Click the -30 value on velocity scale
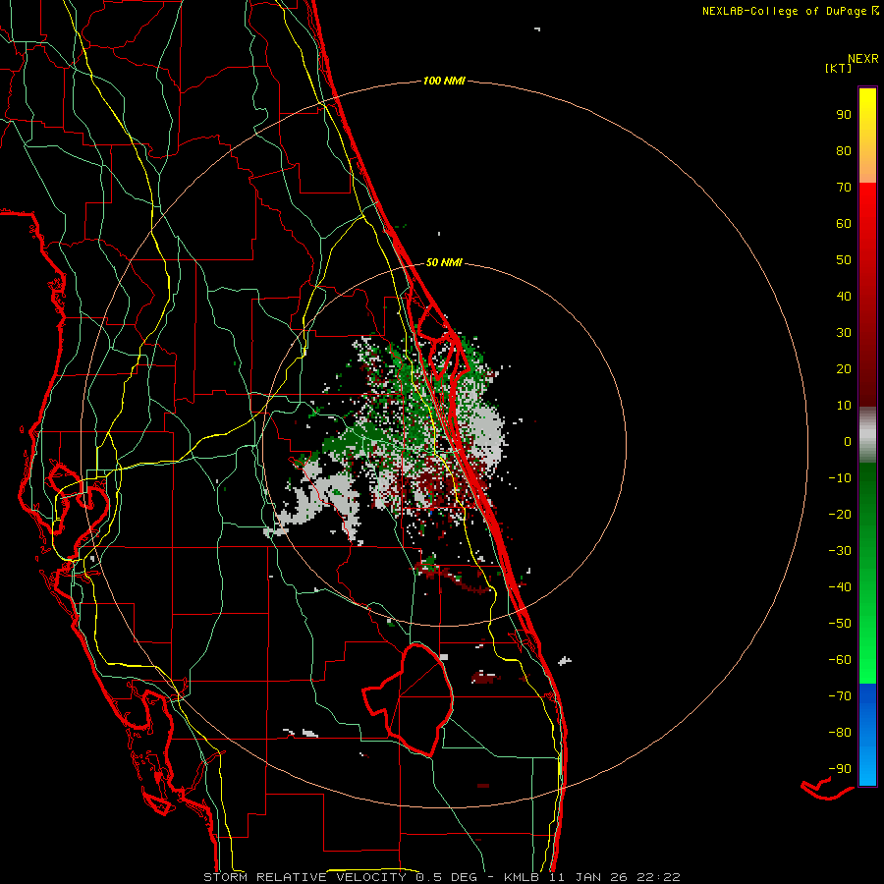 (x=840, y=551)
